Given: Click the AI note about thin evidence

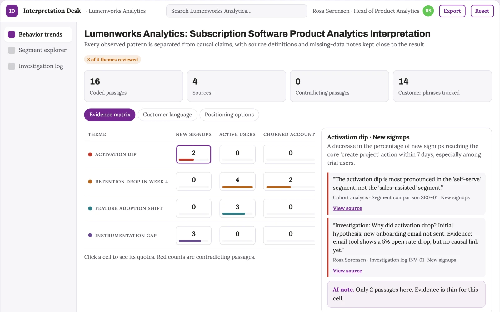Looking at the screenshot, I should [406, 294].
